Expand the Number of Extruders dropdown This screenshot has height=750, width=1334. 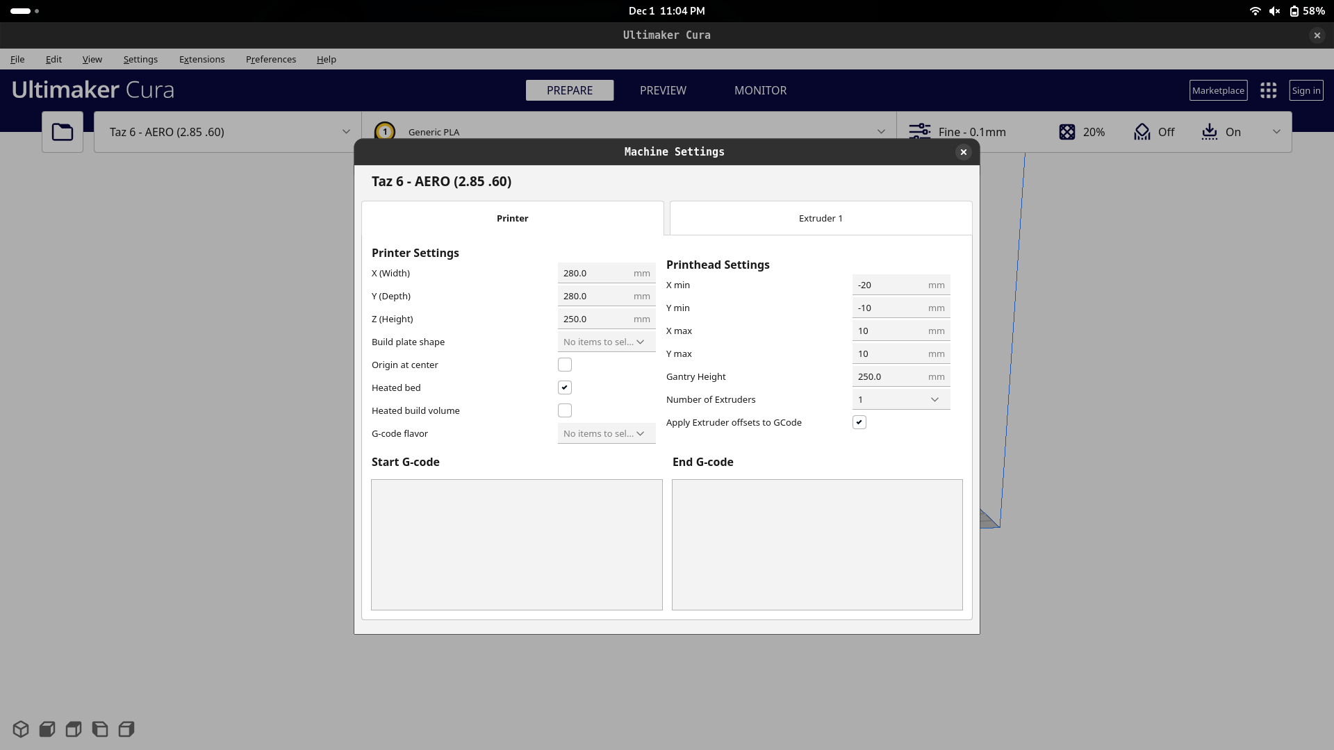click(x=900, y=399)
